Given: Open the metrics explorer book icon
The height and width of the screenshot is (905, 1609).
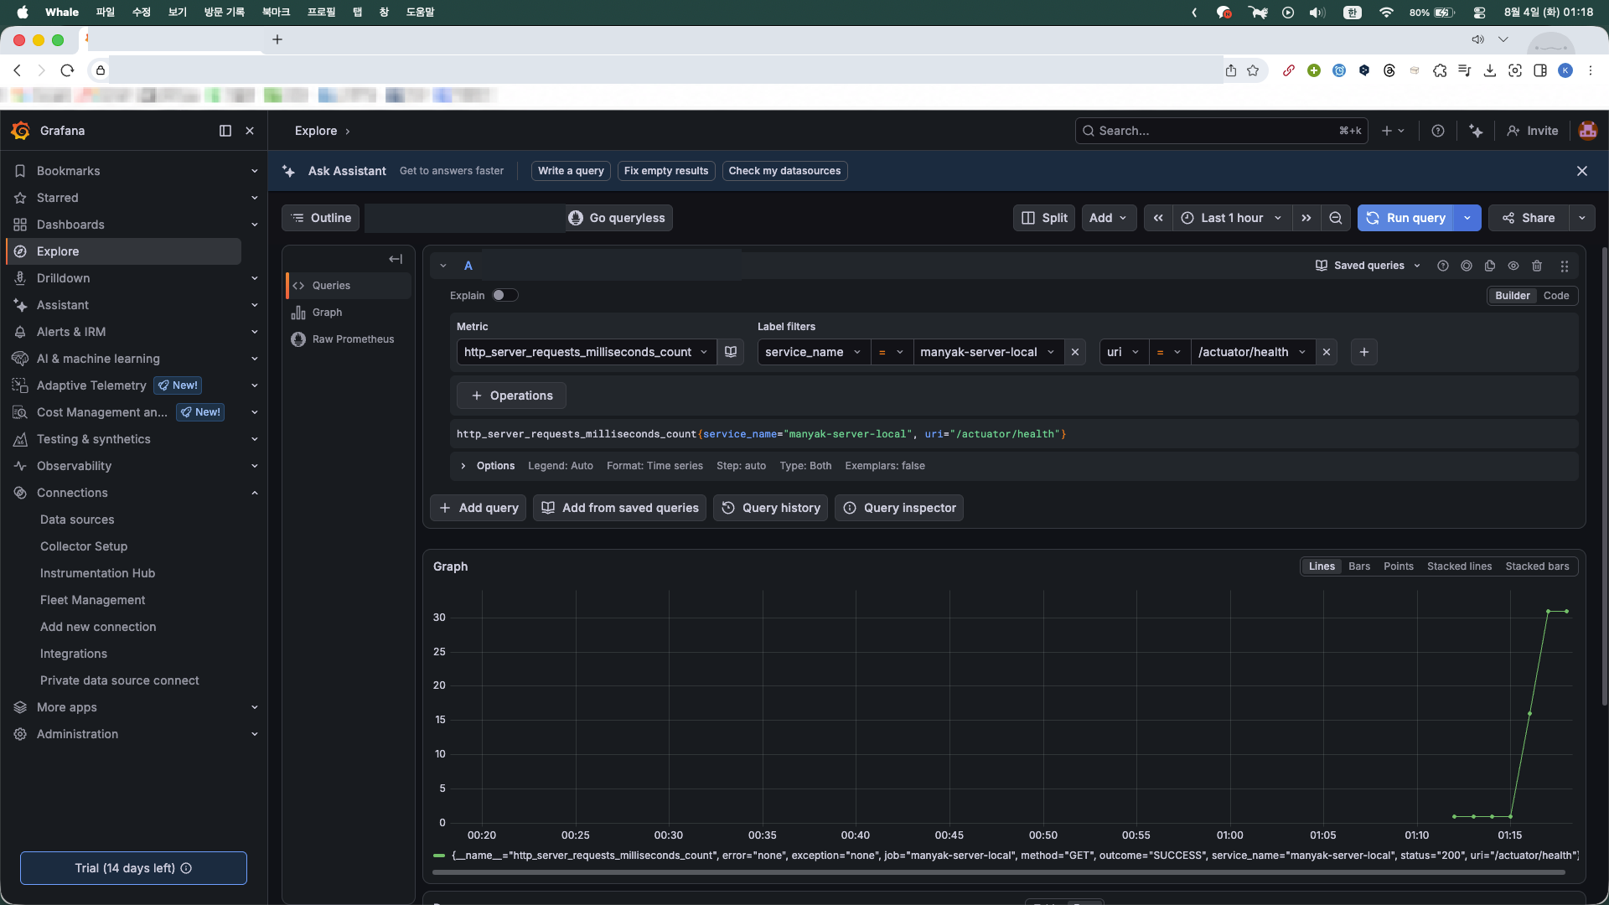Looking at the screenshot, I should (731, 352).
